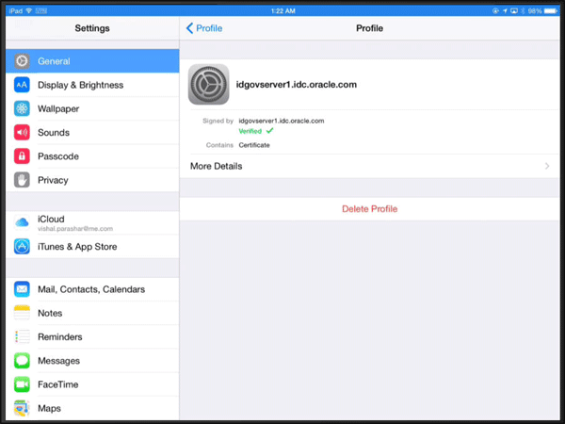Tap the Maps icon
Image resolution: width=565 pixels, height=424 pixels.
[22, 408]
